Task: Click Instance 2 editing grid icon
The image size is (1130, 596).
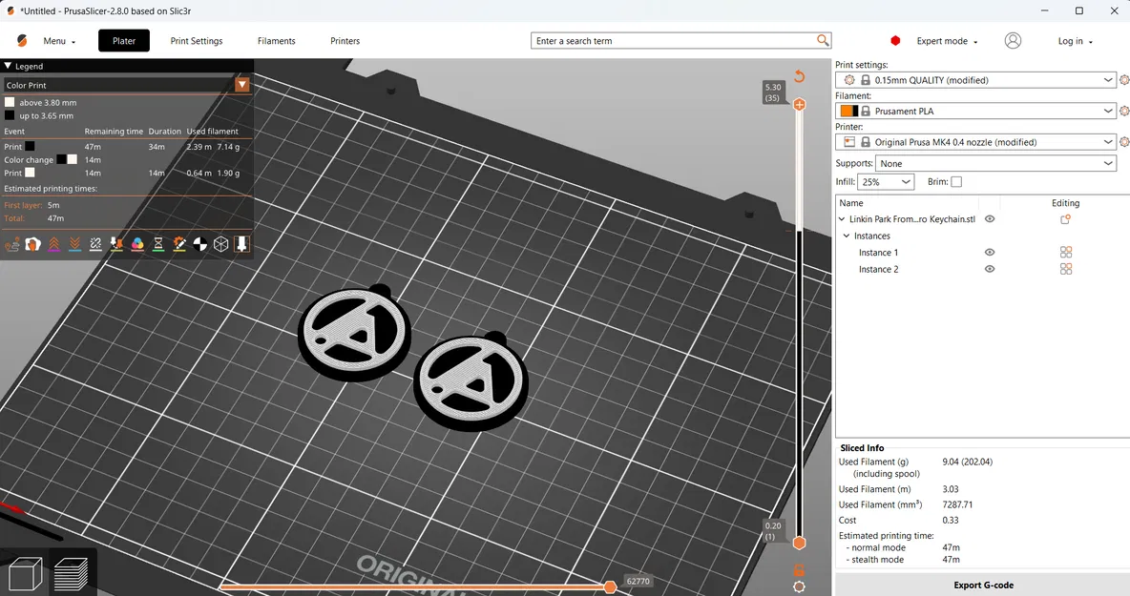Action: tap(1066, 269)
